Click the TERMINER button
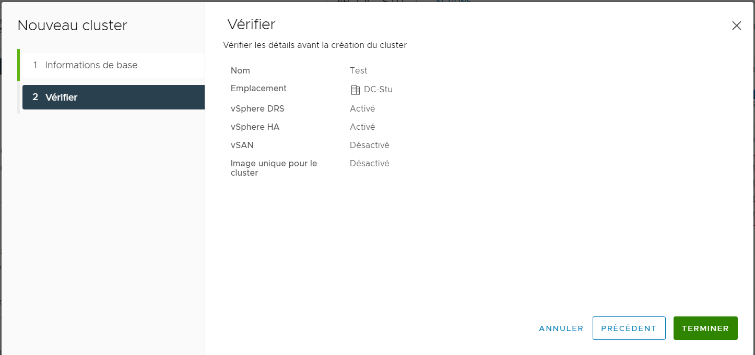Image resolution: width=755 pixels, height=355 pixels. [x=705, y=328]
